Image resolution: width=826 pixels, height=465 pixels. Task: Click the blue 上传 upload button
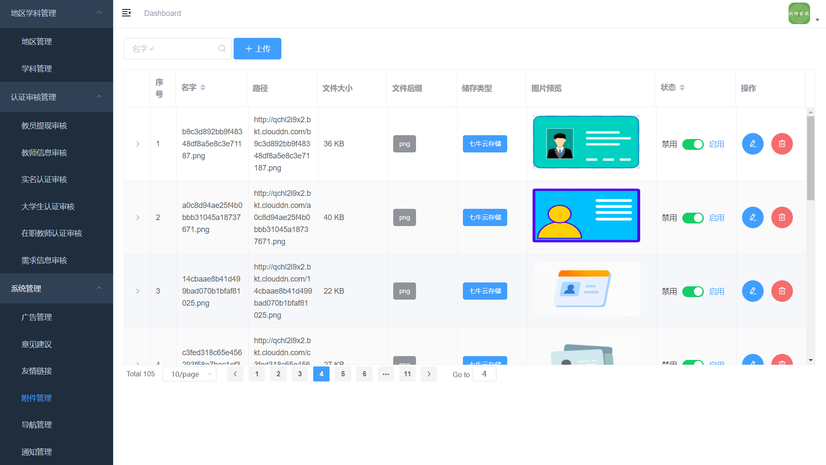[257, 49]
